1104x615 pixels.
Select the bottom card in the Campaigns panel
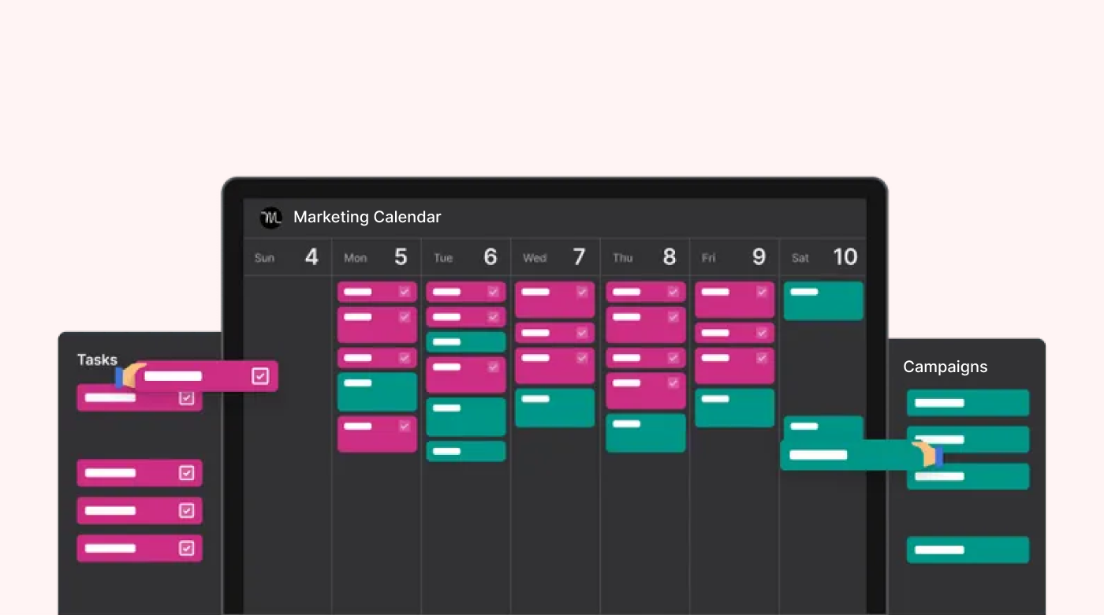pos(968,550)
